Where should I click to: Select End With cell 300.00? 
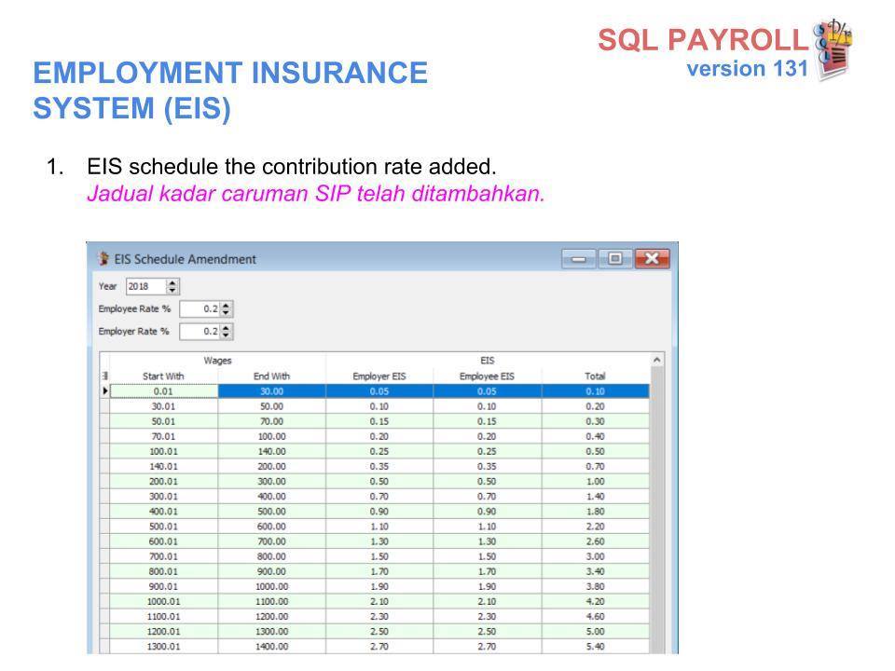271,482
